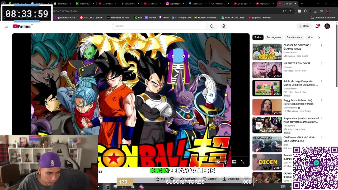Open options for Sorprende al jurado video
This screenshot has width=338, height=190.
[322, 119]
